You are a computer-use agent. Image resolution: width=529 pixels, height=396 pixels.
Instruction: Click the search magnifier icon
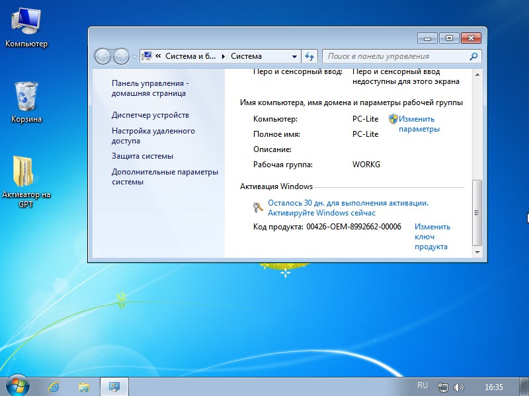473,56
